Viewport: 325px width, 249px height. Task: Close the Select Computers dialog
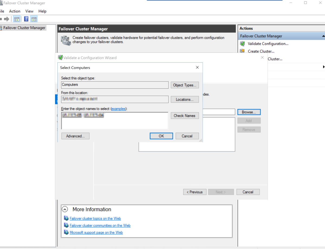tap(197, 68)
